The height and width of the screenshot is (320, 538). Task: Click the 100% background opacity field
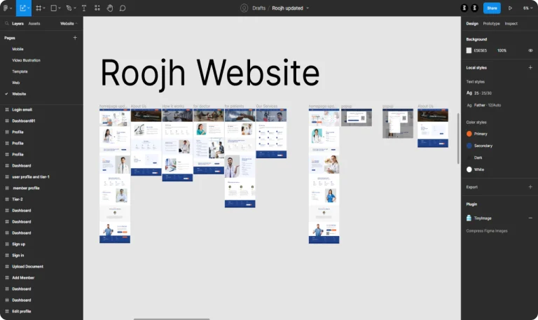click(x=502, y=50)
